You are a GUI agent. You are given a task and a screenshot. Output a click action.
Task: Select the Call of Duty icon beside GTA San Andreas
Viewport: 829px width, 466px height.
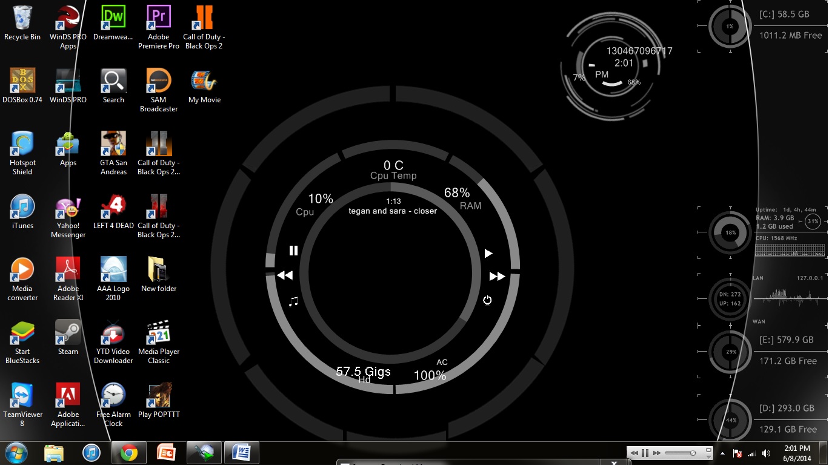point(159,154)
